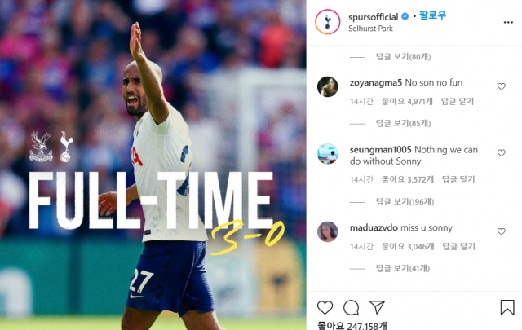Open the Selhurst Park location link

click(370, 29)
